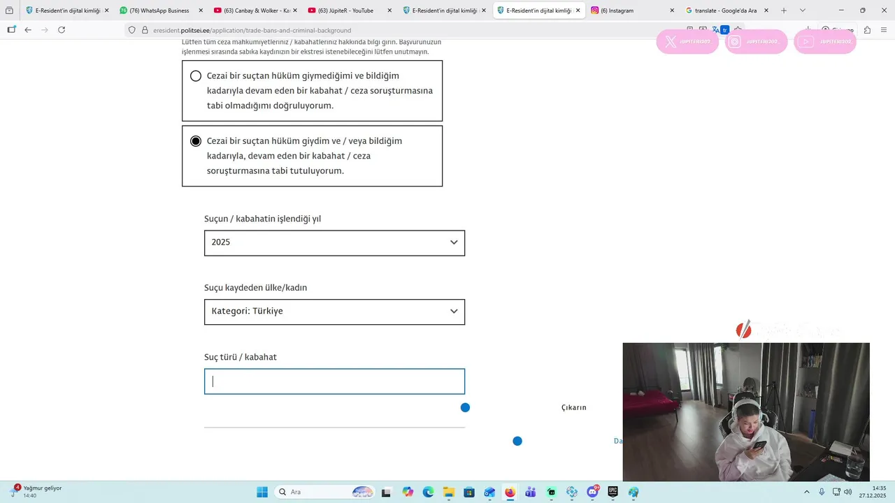Focus the 'Suç türü / kabahat' text field
Image resolution: width=895 pixels, height=503 pixels.
click(334, 381)
